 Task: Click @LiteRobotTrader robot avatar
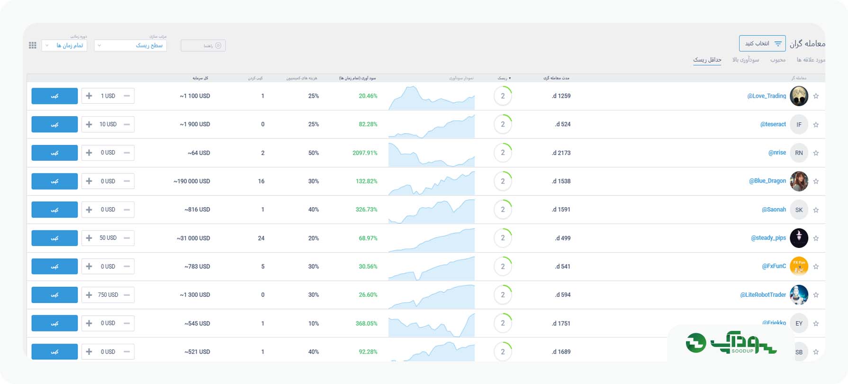799,295
